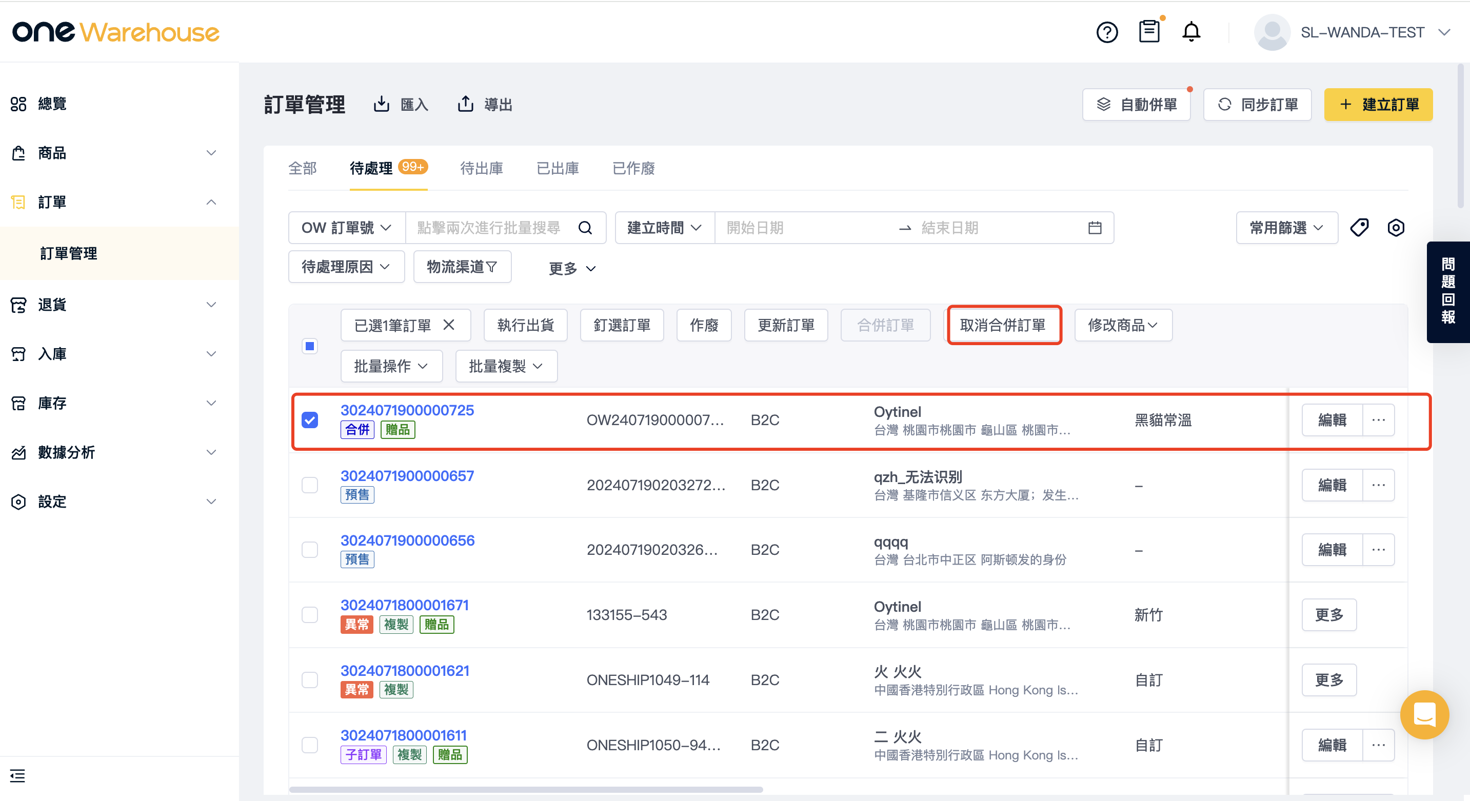Image resolution: width=1470 pixels, height=801 pixels.
Task: Open the help question mark icon
Action: click(1106, 32)
